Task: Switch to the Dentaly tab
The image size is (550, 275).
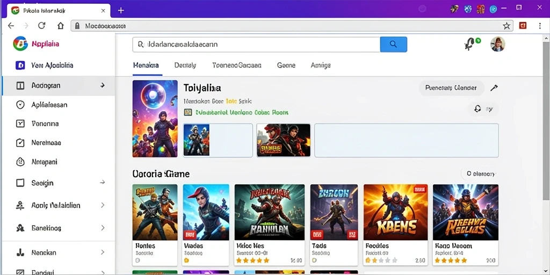Action: pos(185,65)
